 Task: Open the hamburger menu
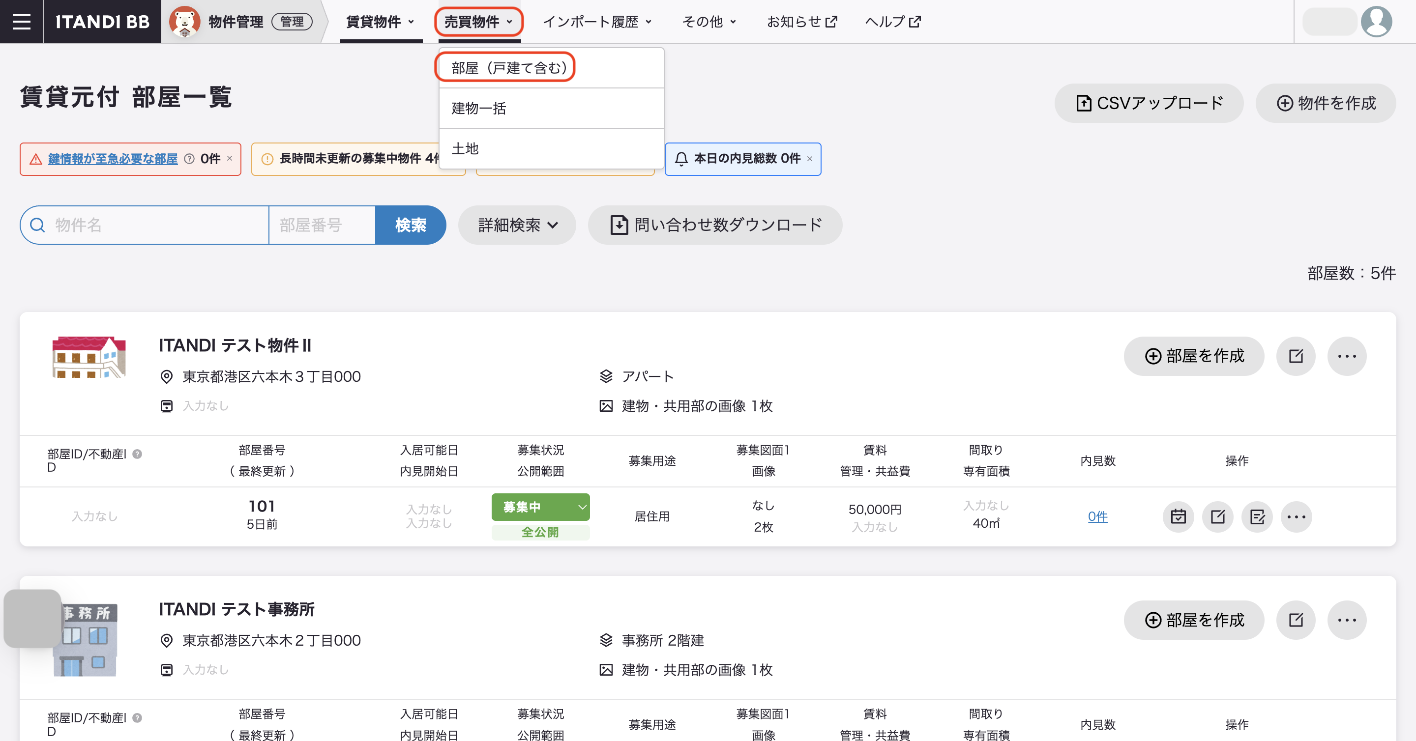[22, 22]
